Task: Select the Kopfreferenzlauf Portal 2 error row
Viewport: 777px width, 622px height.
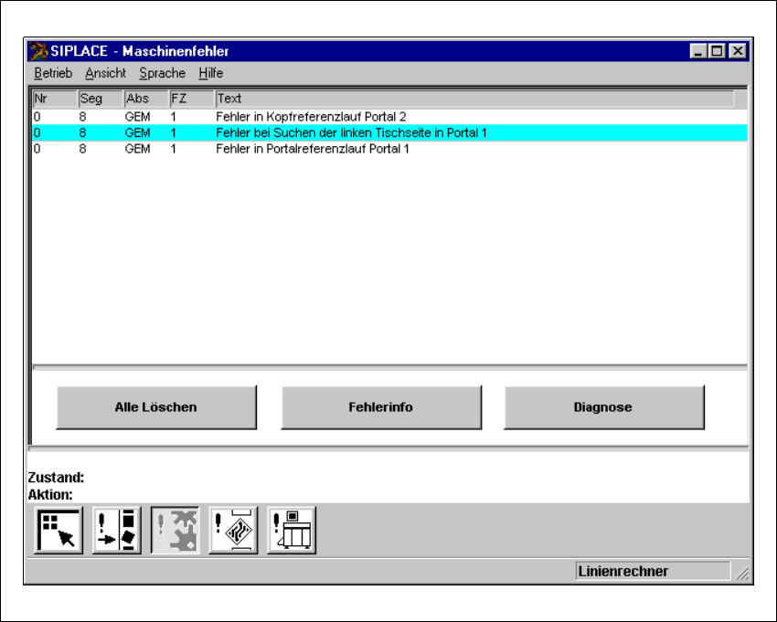Action: (311, 117)
